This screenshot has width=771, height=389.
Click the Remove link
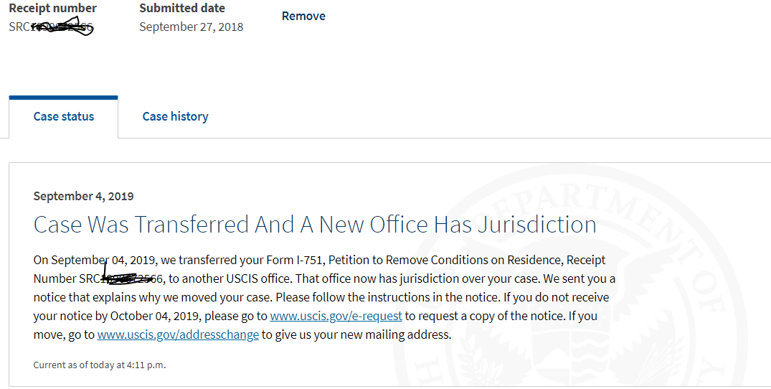pyautogui.click(x=303, y=16)
